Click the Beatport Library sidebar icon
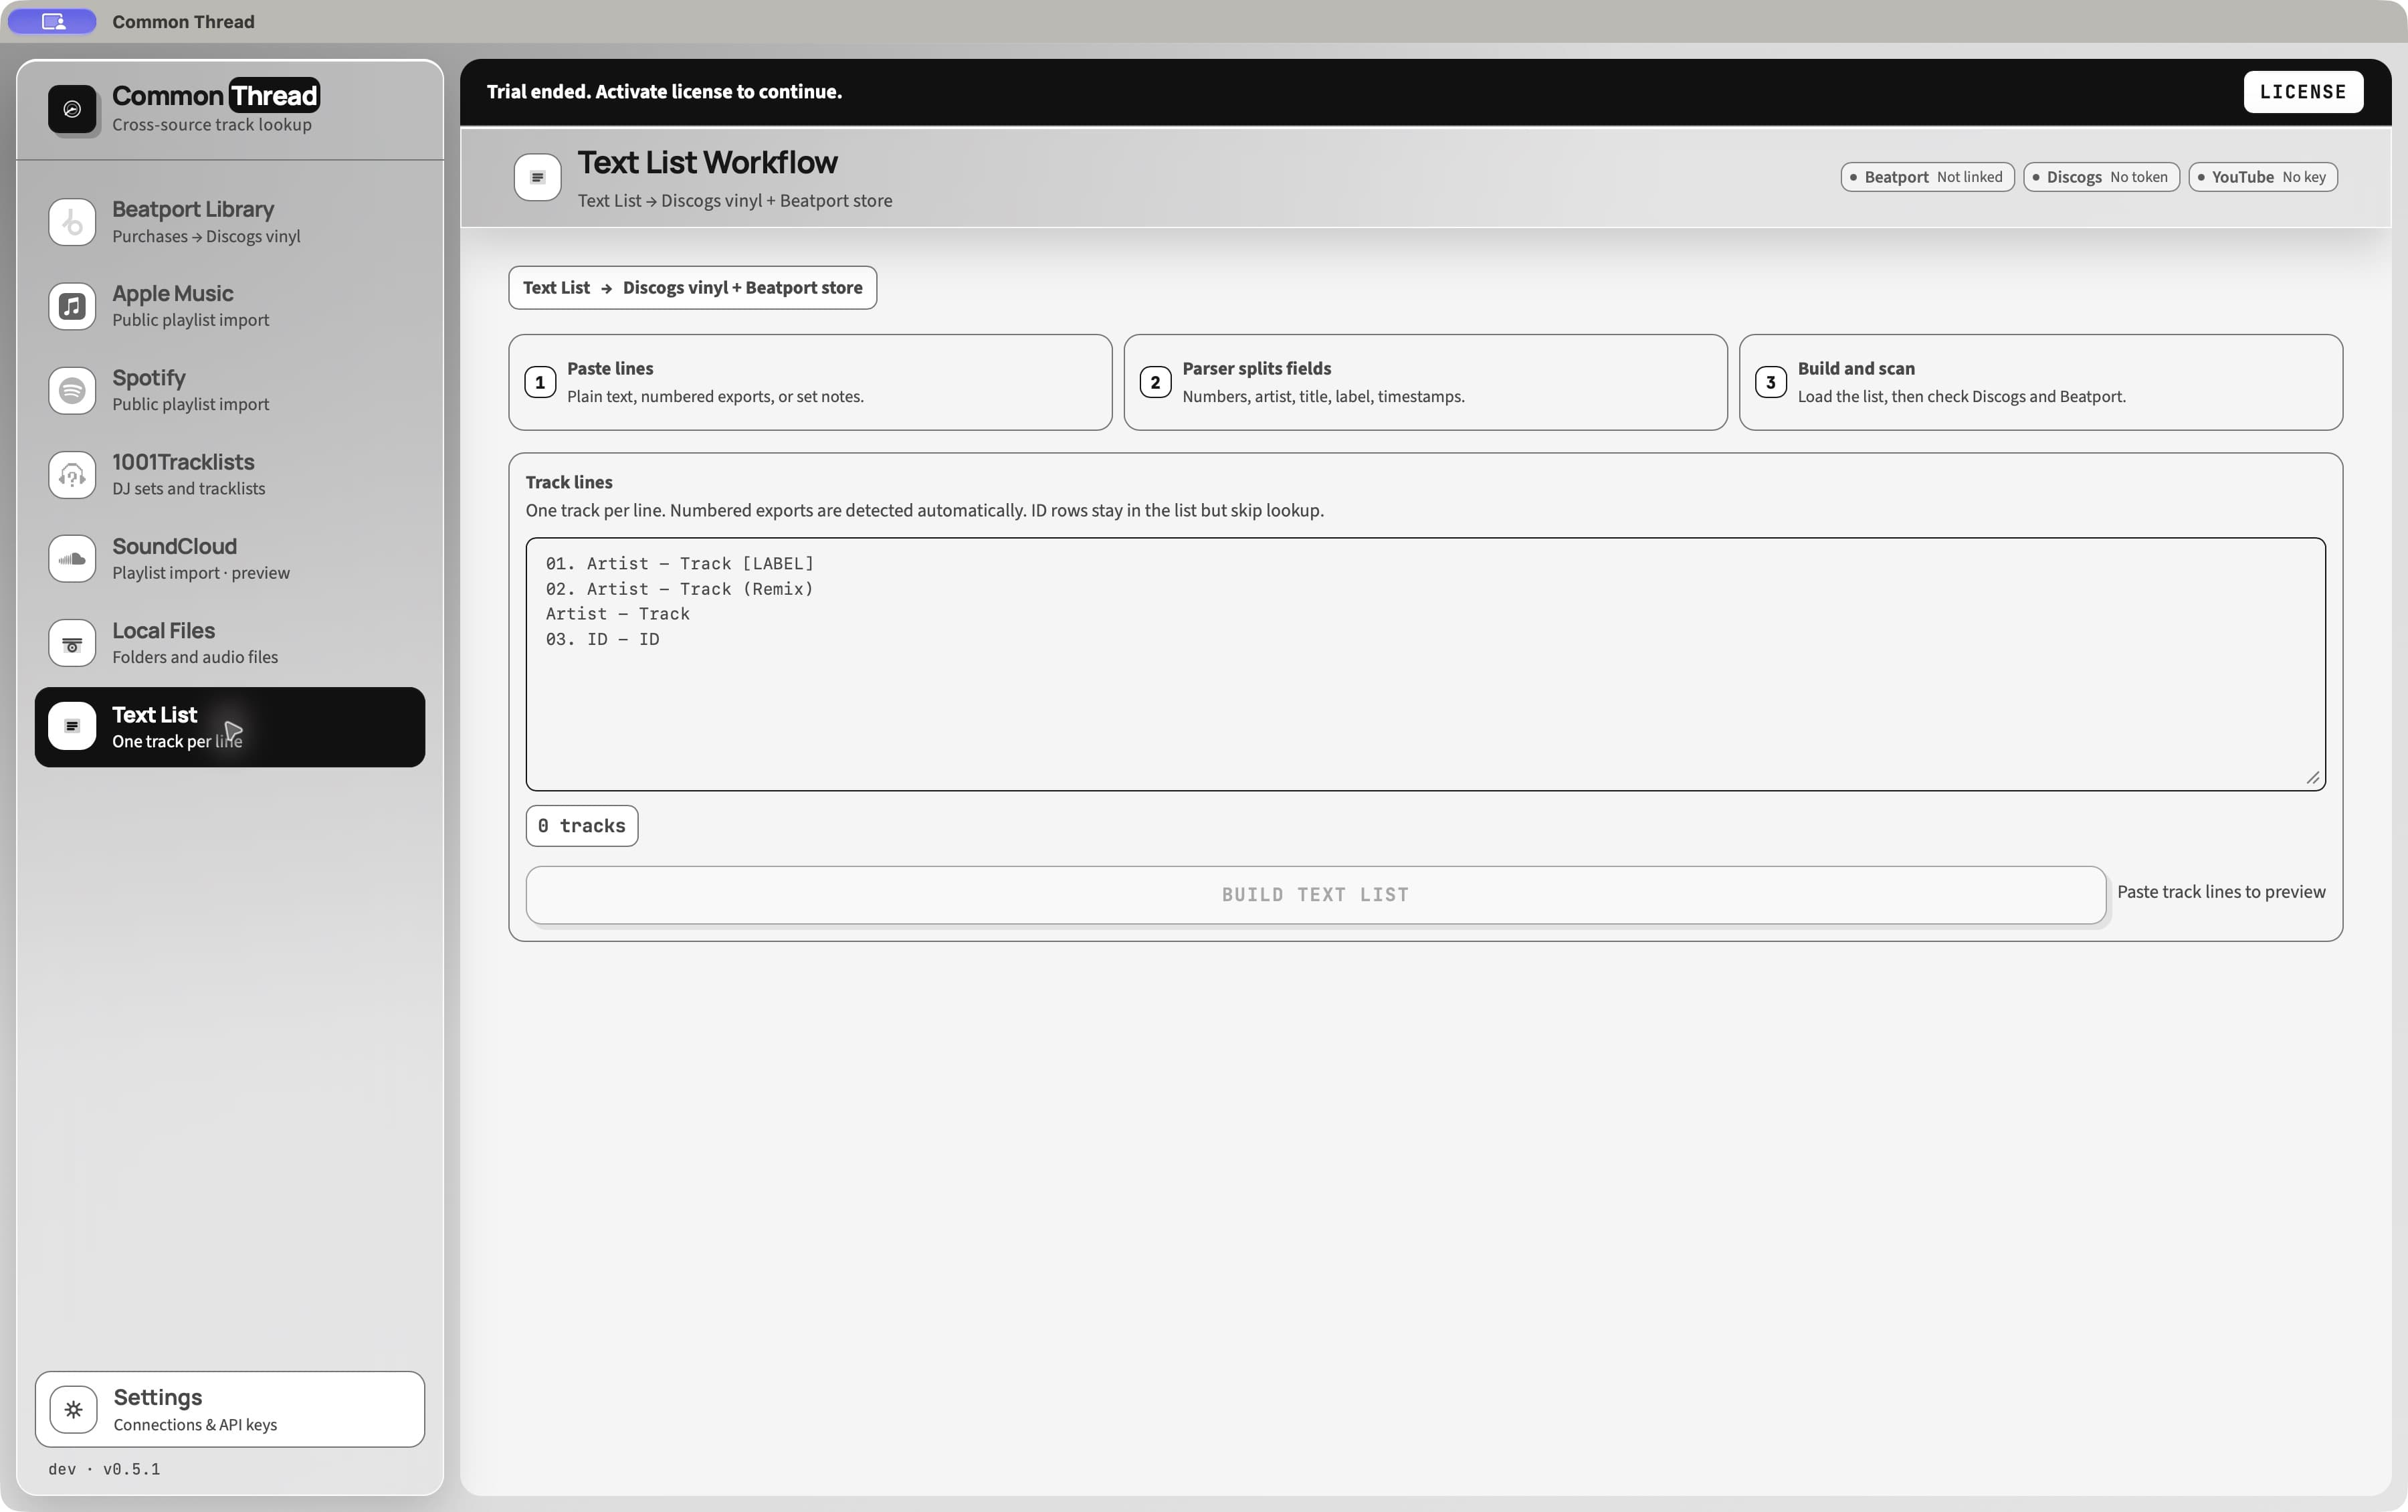2408x1512 pixels. (72, 222)
